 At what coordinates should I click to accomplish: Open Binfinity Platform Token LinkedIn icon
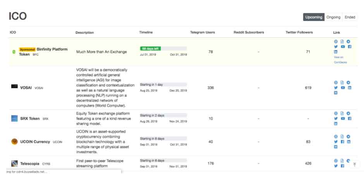(x=336, y=52)
